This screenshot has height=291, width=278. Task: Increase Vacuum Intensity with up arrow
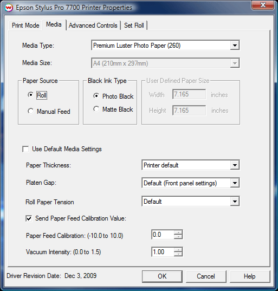click(178, 250)
